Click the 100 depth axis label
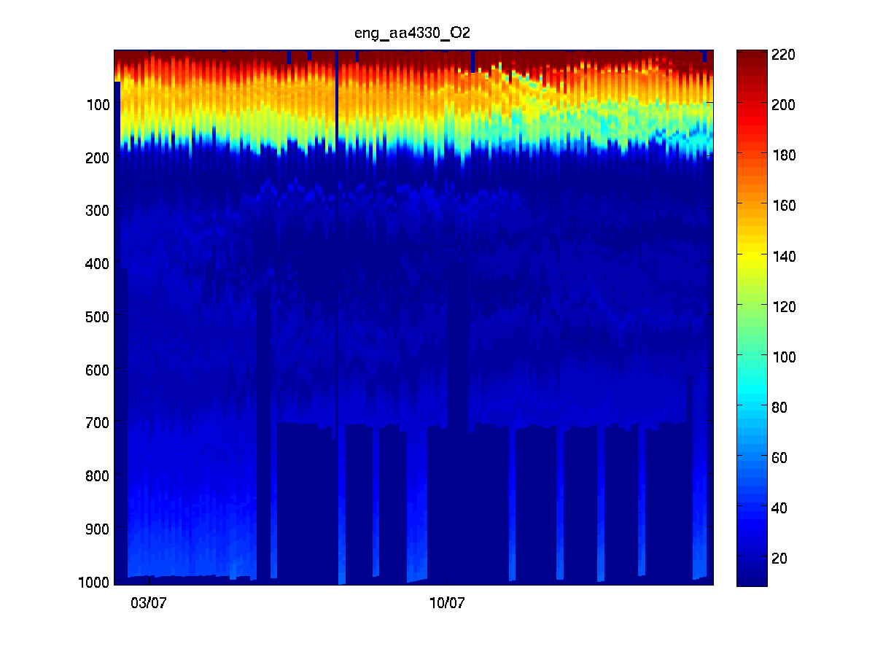 pyautogui.click(x=98, y=104)
